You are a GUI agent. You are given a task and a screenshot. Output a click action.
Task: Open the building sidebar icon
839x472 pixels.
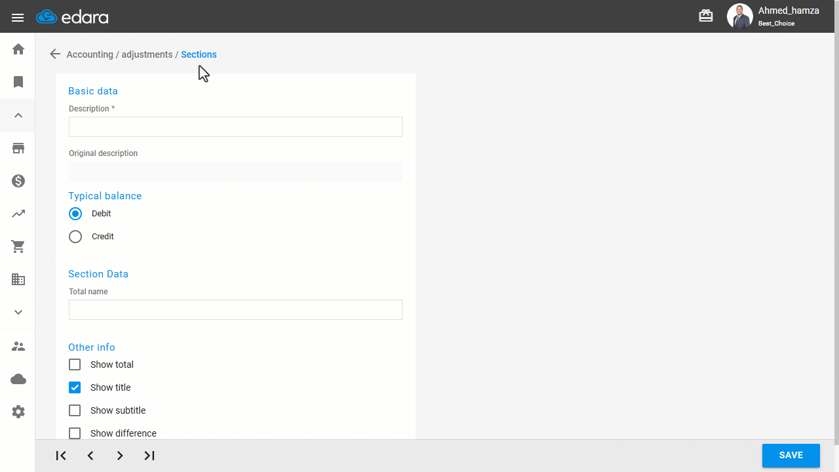(18, 279)
